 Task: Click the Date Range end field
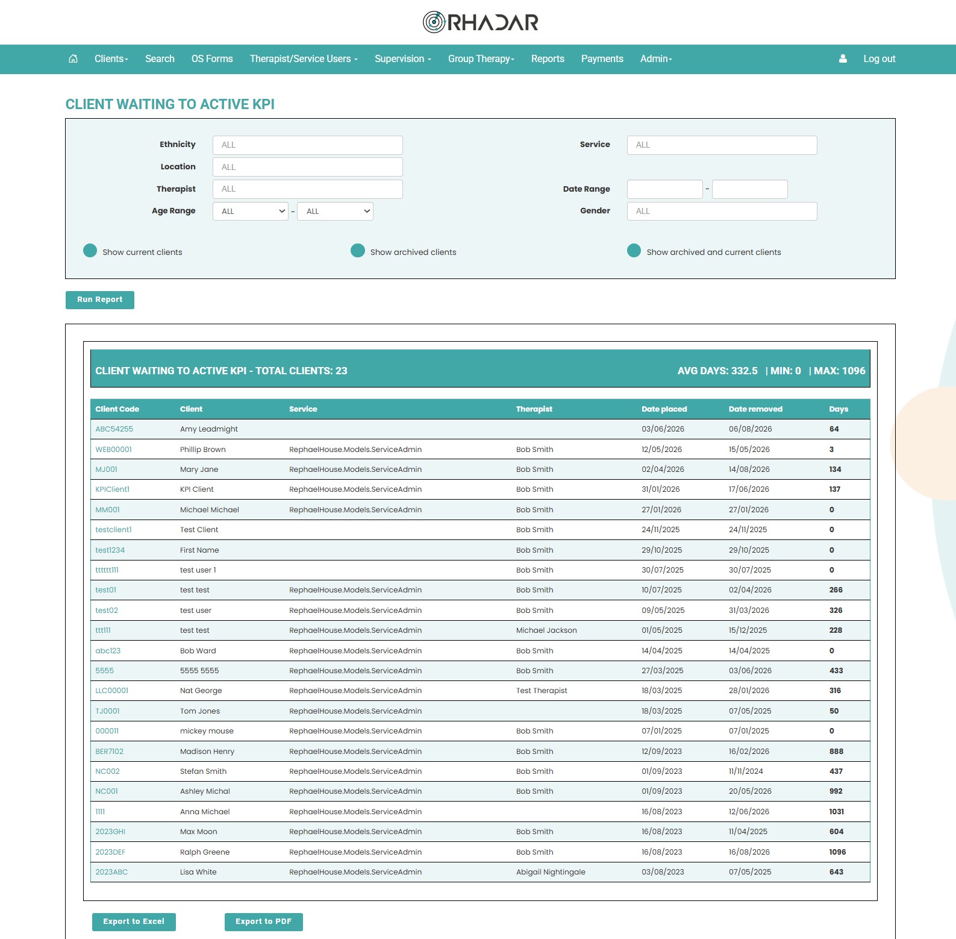pyautogui.click(x=750, y=189)
